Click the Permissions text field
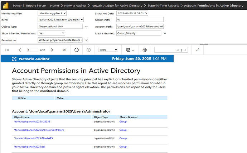Screen dimensions: 247x153 [60, 40]
